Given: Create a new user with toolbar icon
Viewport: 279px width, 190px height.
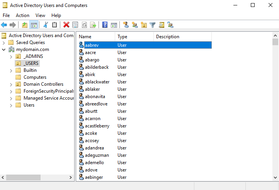Looking at the screenshot, I should point(126,25).
